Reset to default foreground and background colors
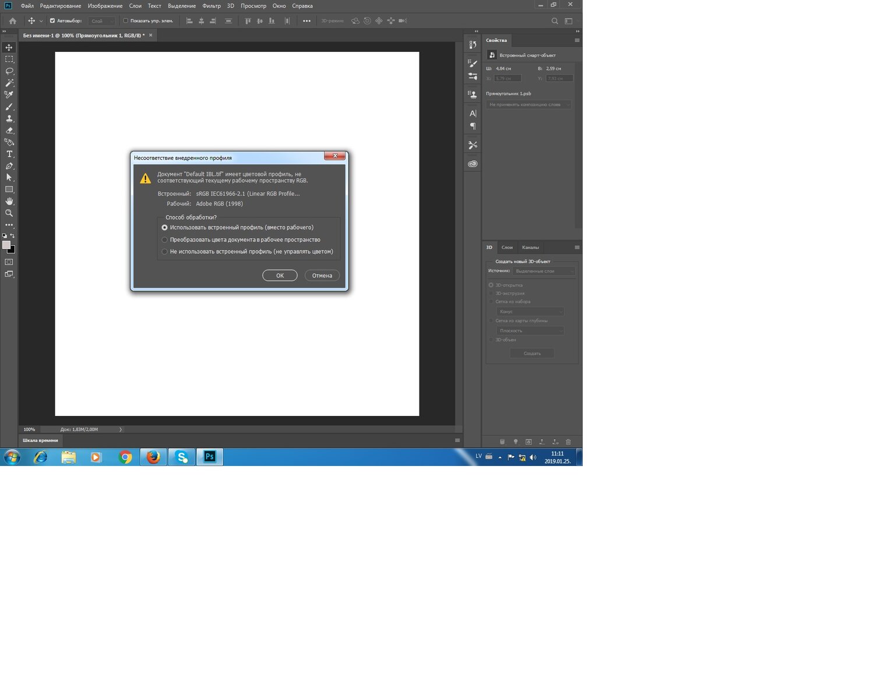Viewport: 874px width, 699px height. pos(5,236)
